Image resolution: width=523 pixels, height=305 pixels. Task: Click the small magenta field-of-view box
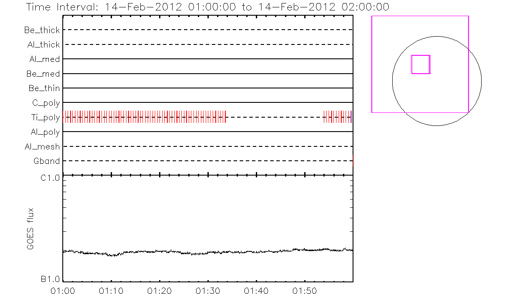(421, 64)
